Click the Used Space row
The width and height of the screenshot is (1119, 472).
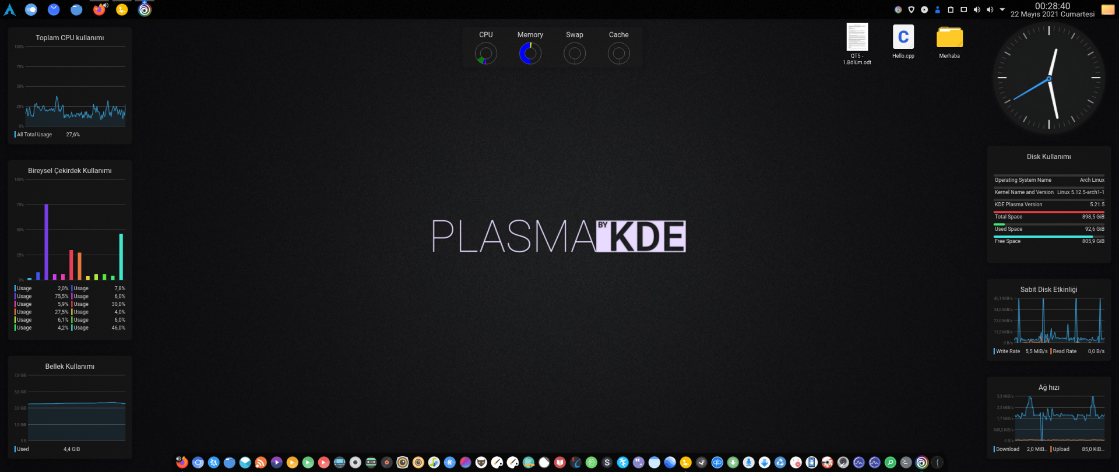coord(1049,228)
